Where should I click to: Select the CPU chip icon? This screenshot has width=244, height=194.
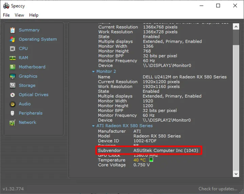pyautogui.click(x=13, y=48)
